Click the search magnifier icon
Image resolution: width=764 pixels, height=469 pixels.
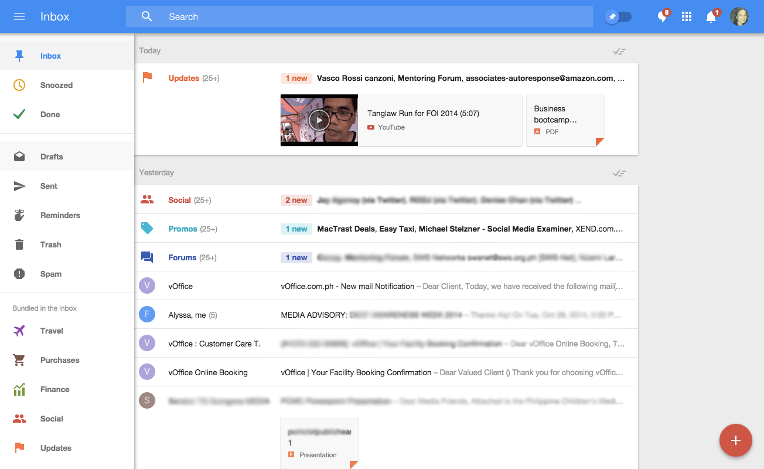click(147, 16)
